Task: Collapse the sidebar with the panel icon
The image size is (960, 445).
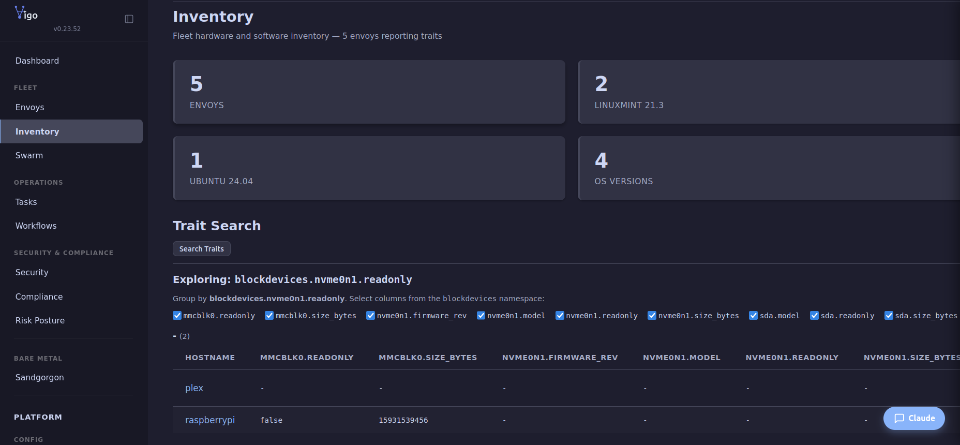Action: coord(129,19)
